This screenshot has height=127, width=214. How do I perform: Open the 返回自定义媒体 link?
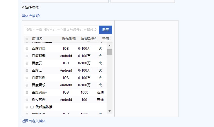[x=34, y=121]
